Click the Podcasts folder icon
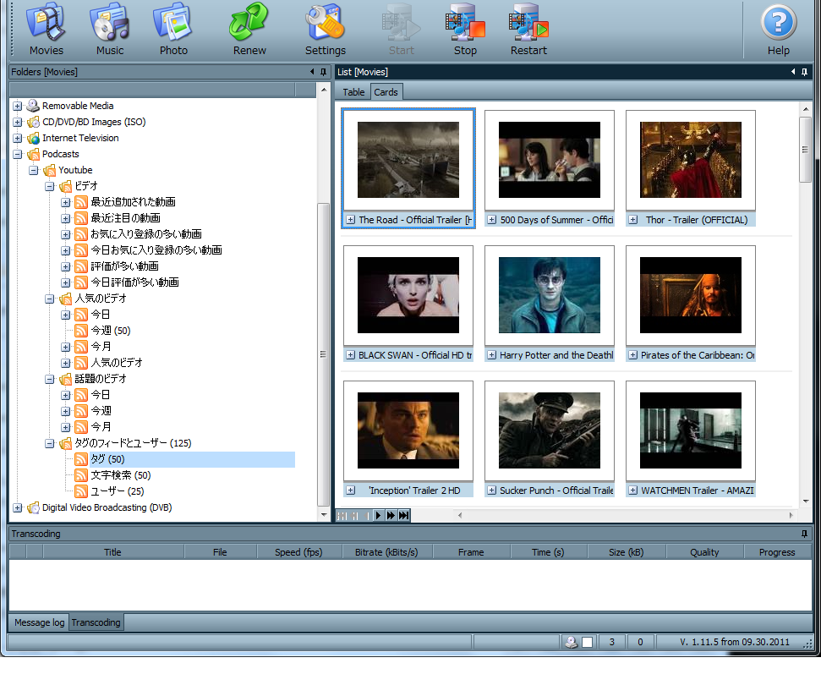Viewport: 821px width, 685px height. (x=33, y=155)
